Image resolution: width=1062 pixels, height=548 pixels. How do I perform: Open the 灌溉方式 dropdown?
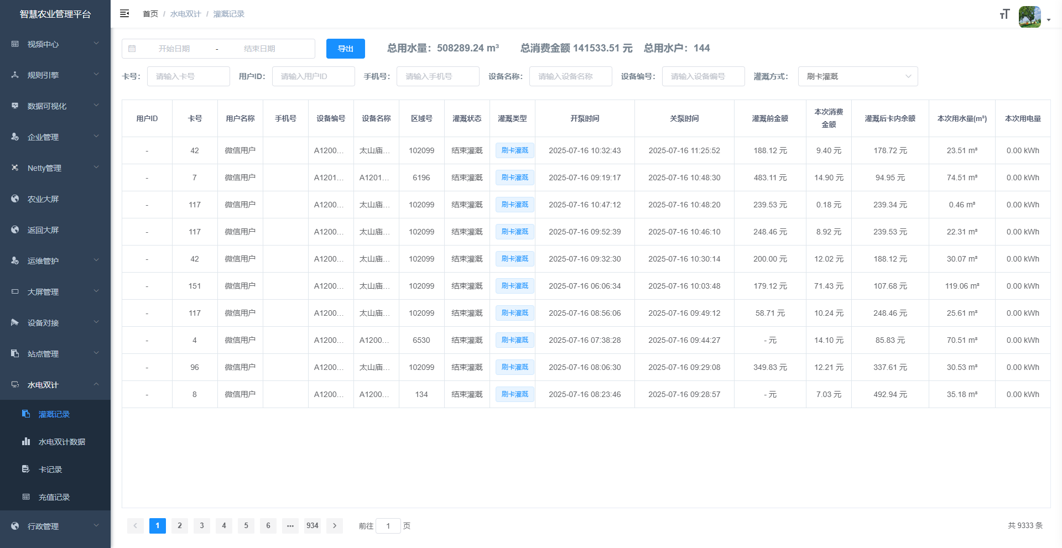click(857, 76)
